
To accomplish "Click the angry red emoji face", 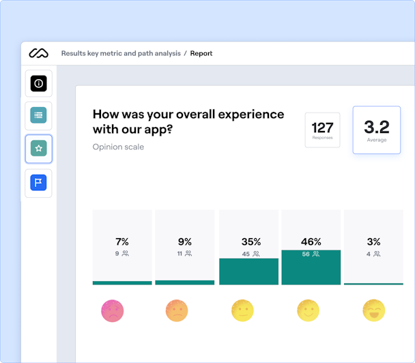I will coord(111,311).
